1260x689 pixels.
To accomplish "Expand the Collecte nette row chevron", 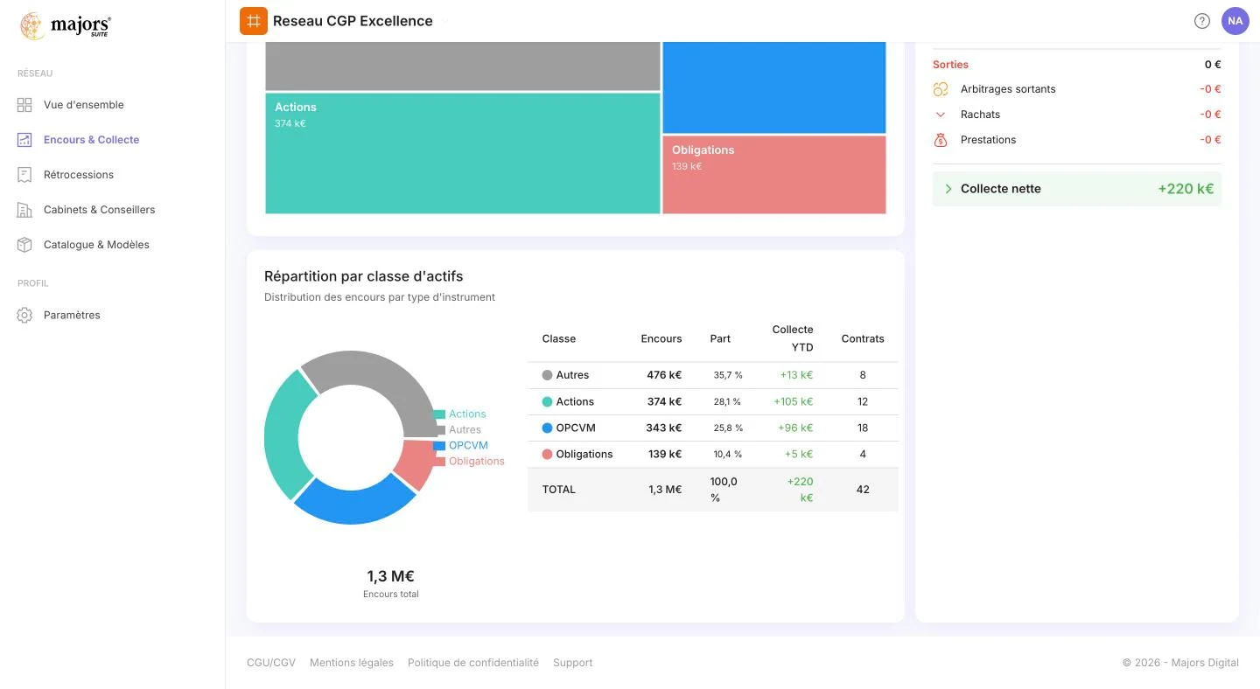I will pyautogui.click(x=948, y=189).
